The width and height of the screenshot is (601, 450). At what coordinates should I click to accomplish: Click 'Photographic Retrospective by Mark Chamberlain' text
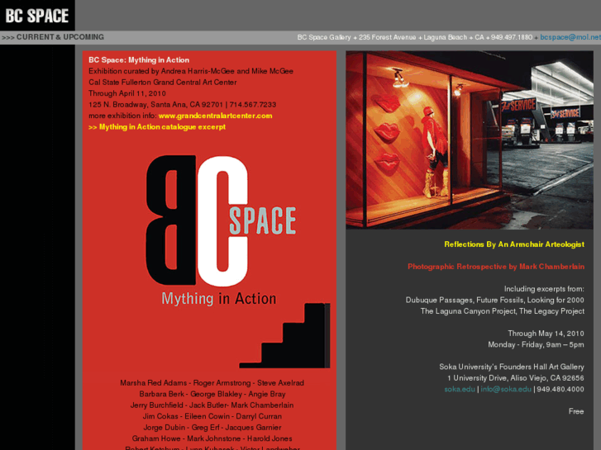point(496,267)
